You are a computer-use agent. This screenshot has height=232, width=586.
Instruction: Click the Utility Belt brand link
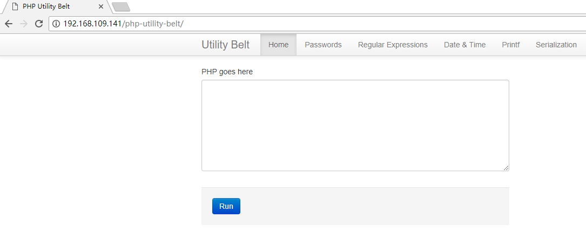click(x=225, y=45)
